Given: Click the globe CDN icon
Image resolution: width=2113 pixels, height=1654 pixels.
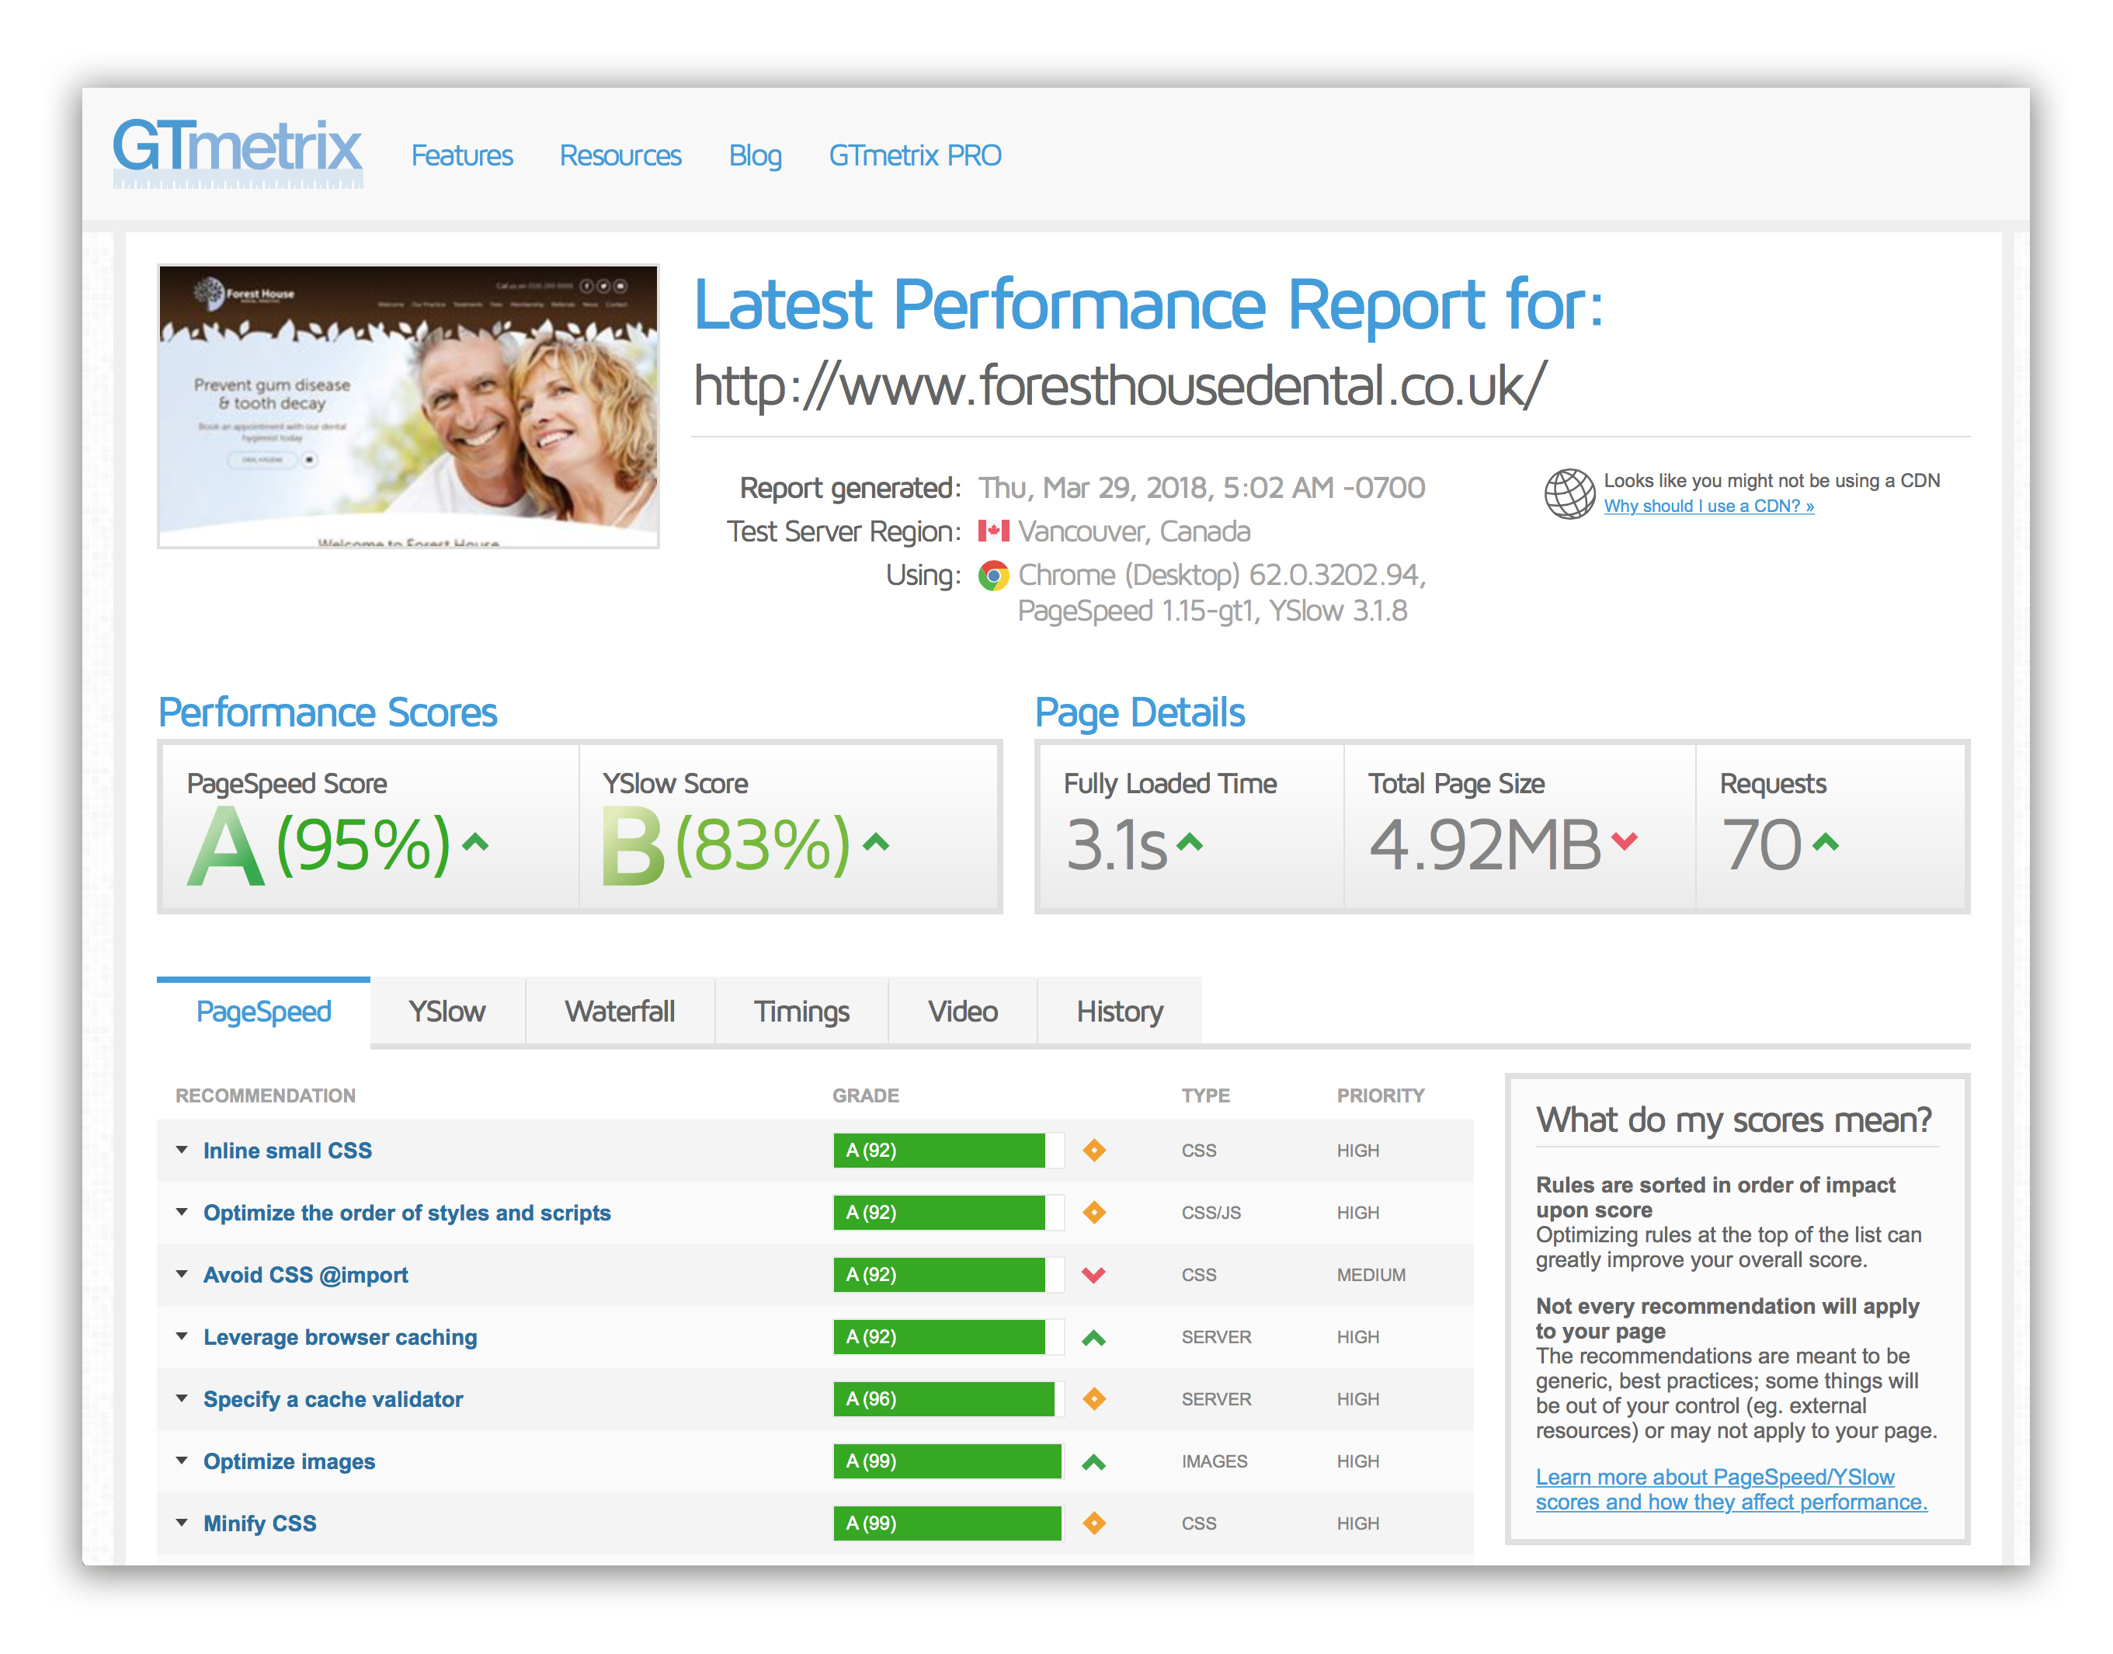Looking at the screenshot, I should tap(1568, 494).
